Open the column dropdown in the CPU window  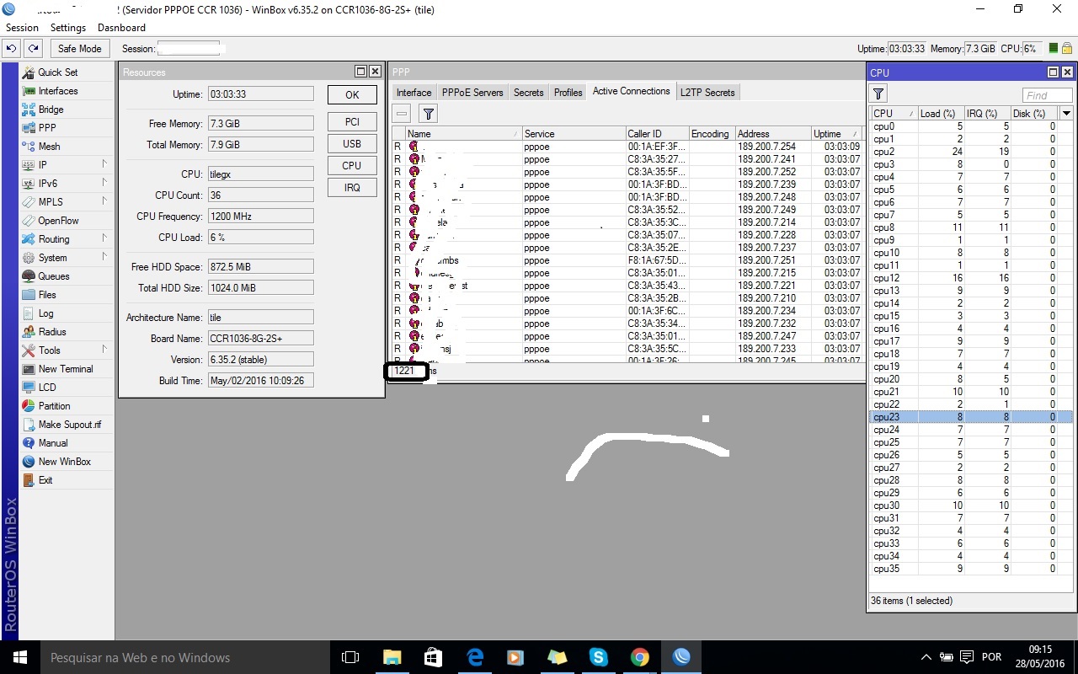click(1066, 113)
